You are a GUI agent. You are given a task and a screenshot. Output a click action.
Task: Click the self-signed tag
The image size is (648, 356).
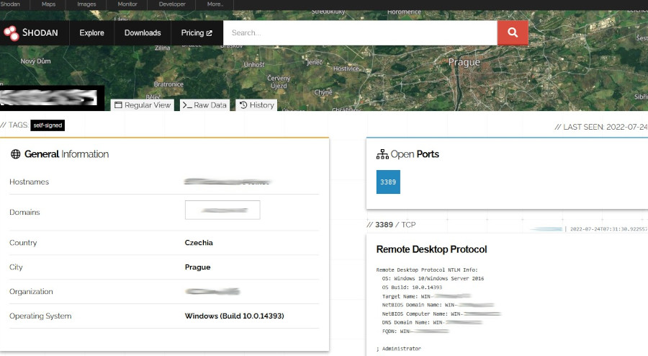(48, 125)
